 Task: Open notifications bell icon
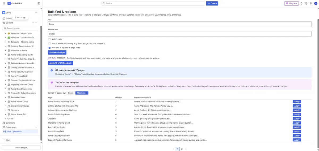tap(301, 3)
